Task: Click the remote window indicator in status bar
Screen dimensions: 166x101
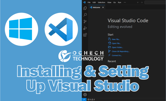Action: [84, 99]
